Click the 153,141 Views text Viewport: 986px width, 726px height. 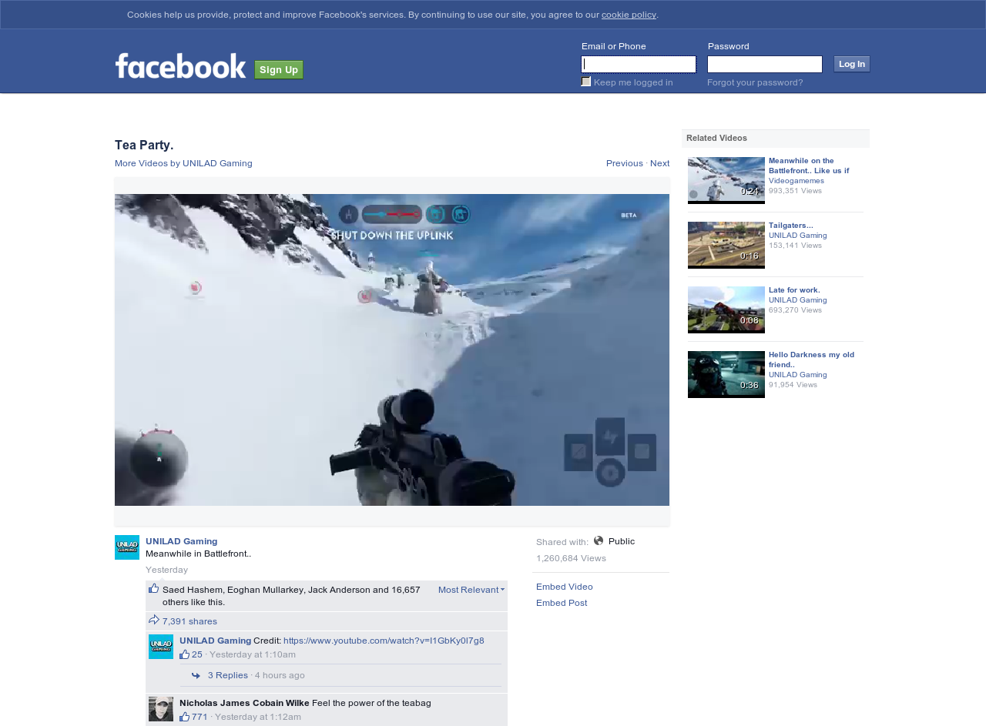pyautogui.click(x=795, y=246)
